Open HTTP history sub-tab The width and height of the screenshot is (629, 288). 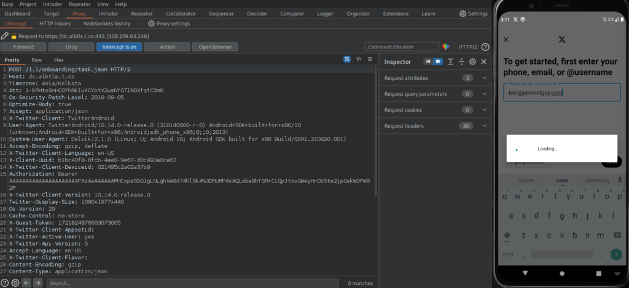(x=55, y=24)
